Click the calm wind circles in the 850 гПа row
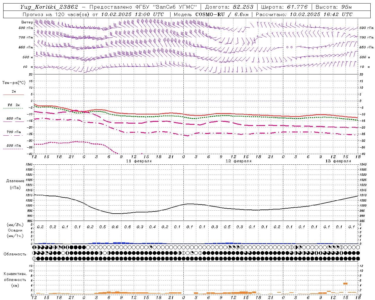The height and width of the screenshot is (300, 375). (x=289, y=47)
